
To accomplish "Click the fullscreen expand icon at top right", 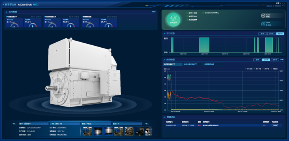I will (x=283, y=5).
